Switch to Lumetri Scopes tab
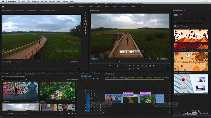 point(19,10)
